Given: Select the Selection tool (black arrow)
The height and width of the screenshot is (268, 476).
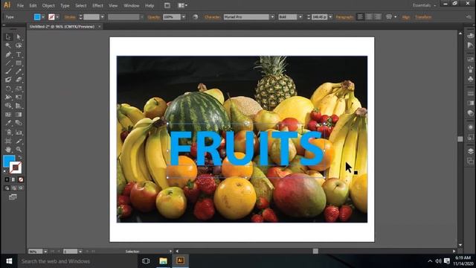Looking at the screenshot, I should click(8, 36).
